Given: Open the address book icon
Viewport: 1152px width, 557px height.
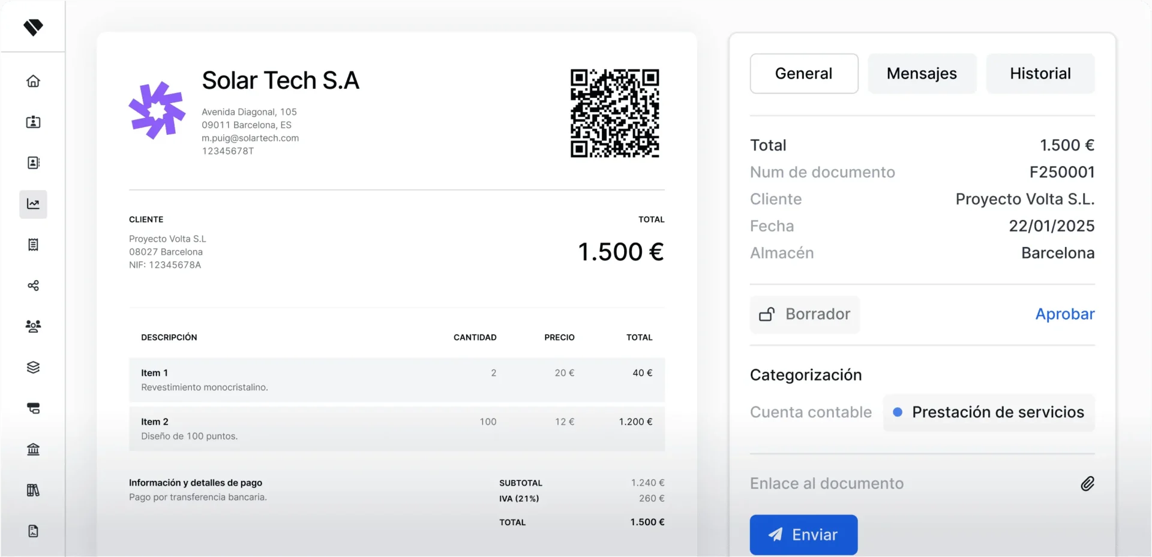Looking at the screenshot, I should [34, 162].
